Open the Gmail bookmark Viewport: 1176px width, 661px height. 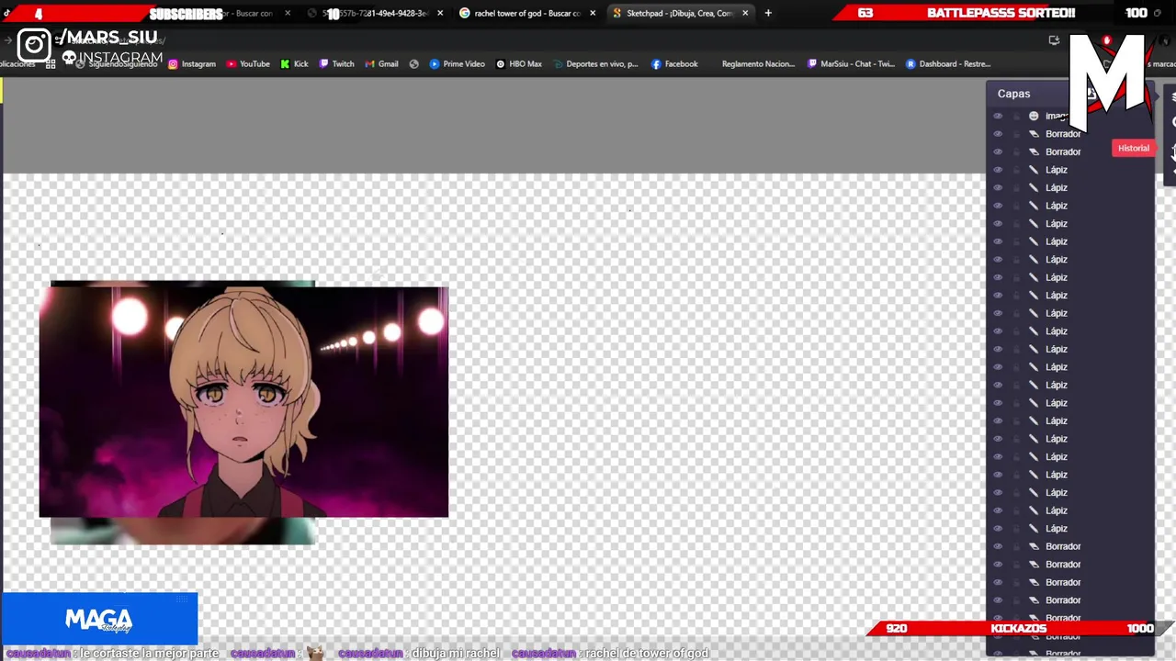381,64
